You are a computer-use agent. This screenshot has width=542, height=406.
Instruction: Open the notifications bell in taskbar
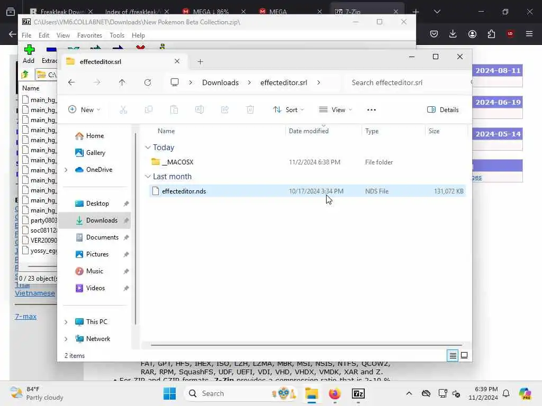point(506,393)
